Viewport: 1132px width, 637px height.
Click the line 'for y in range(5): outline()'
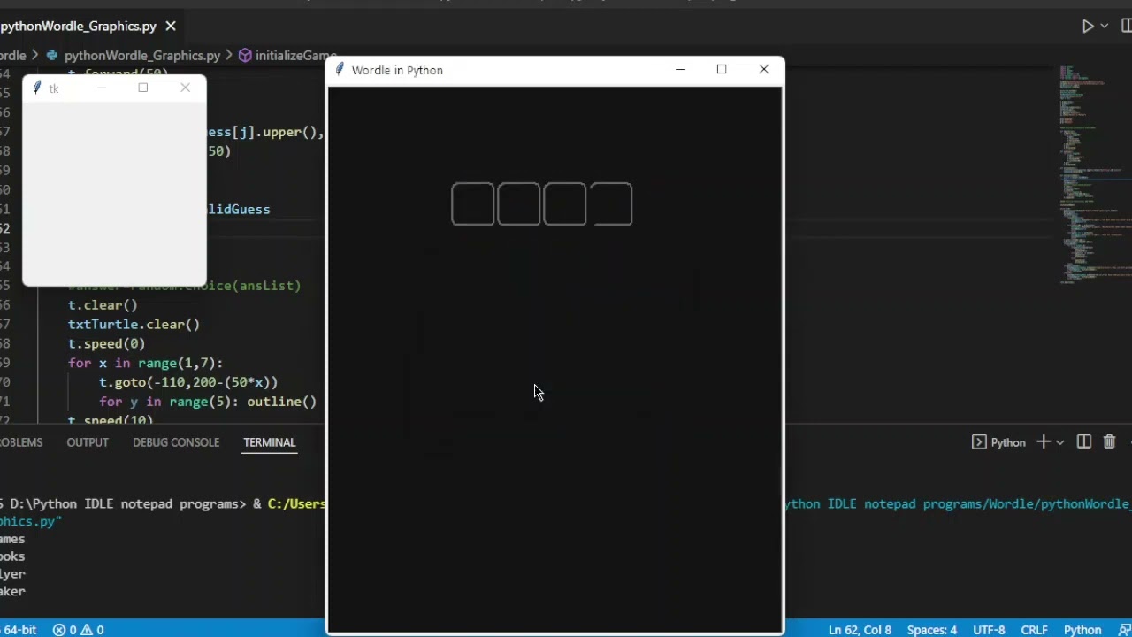(x=208, y=402)
